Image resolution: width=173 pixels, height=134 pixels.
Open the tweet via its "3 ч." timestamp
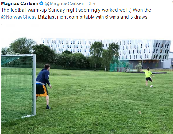pyautogui.click(x=92, y=3)
